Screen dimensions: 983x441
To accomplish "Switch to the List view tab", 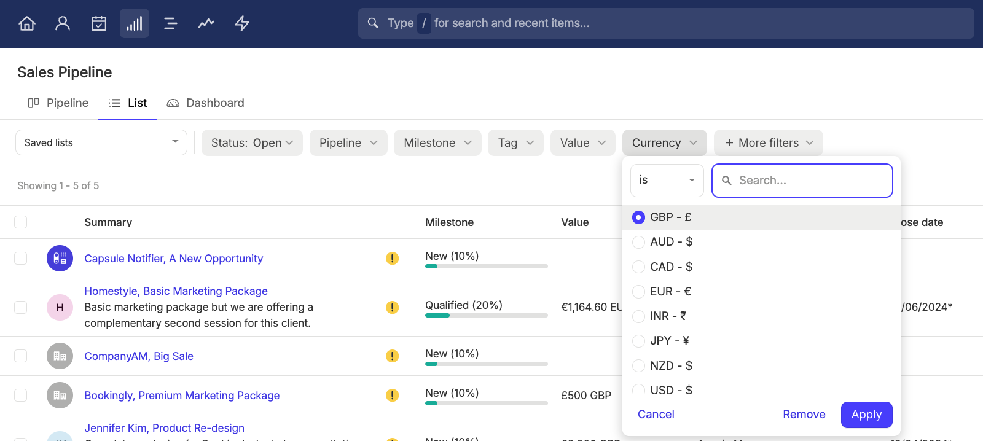I will 128,103.
